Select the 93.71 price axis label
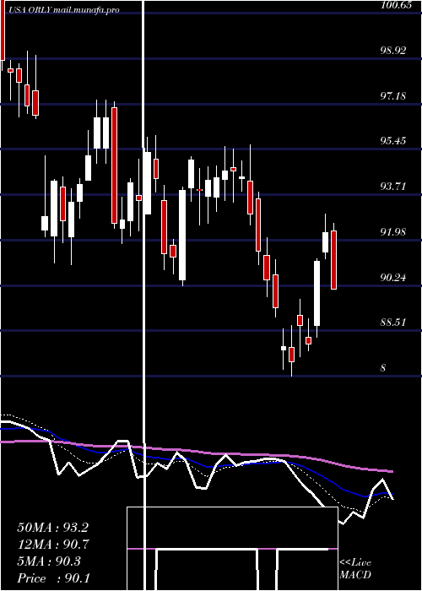This screenshot has height=591, width=422. point(393,187)
